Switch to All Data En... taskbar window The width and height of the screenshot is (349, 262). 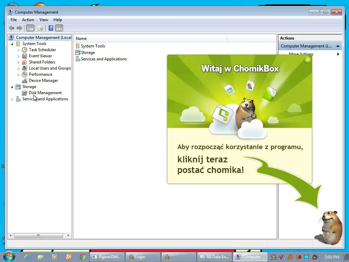pos(215,257)
